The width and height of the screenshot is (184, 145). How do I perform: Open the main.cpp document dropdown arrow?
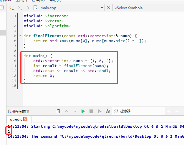tap(102, 8)
